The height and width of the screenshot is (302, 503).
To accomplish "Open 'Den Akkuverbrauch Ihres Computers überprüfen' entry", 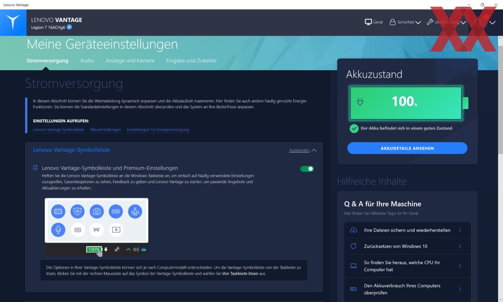I will coord(407,289).
